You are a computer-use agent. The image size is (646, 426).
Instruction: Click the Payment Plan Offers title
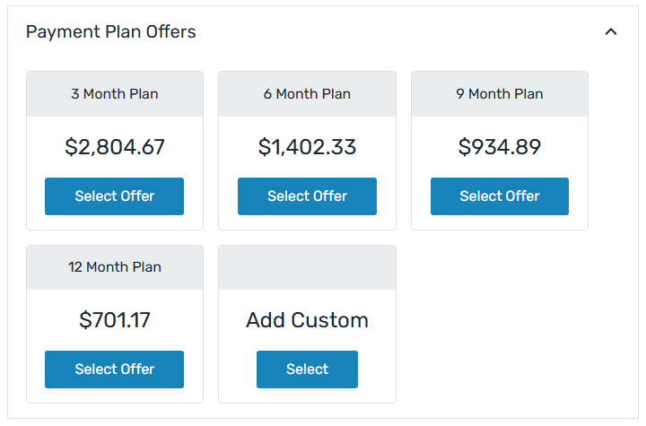click(110, 32)
